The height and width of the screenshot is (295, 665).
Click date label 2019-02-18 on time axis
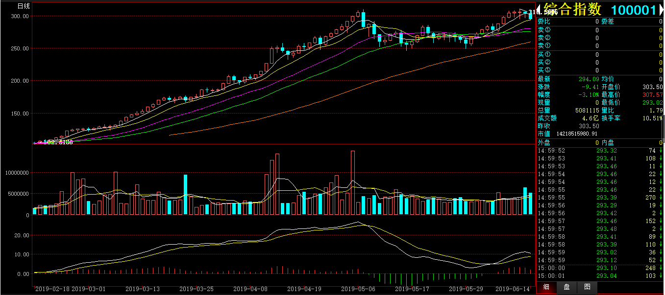coord(52,289)
